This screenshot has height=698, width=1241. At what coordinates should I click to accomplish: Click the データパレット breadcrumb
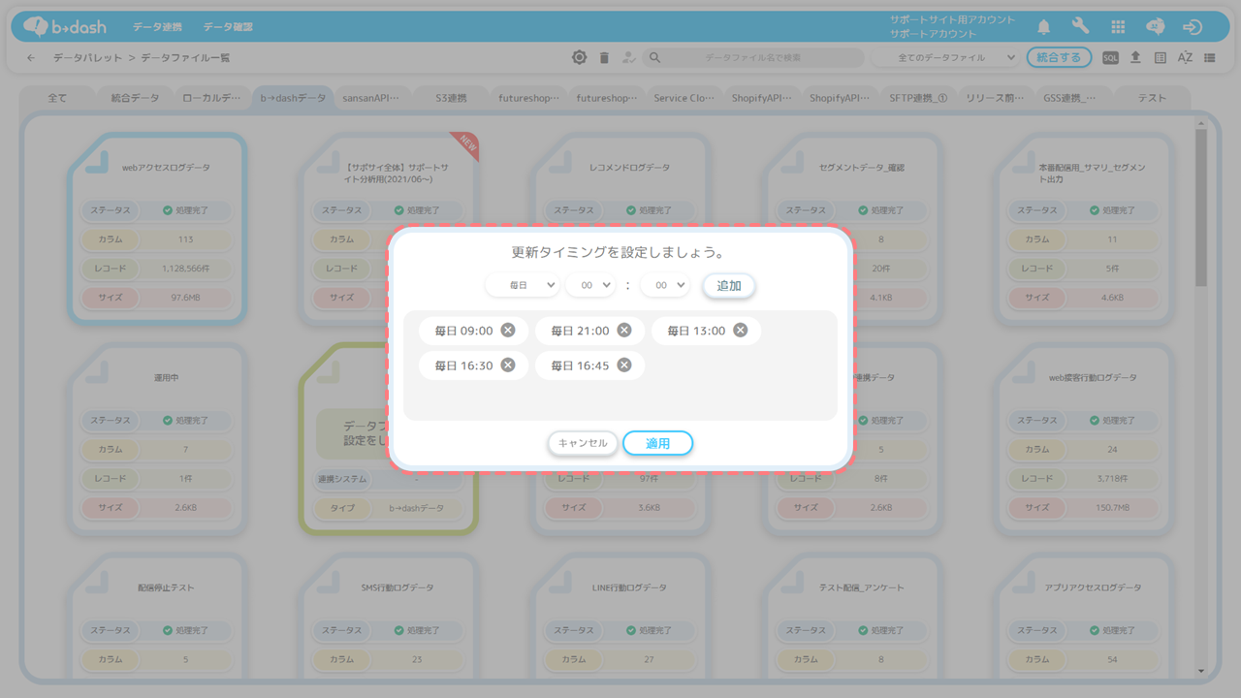click(x=87, y=58)
